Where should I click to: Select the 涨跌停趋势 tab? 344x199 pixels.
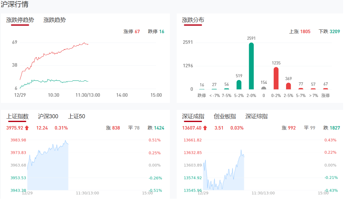point(20,20)
